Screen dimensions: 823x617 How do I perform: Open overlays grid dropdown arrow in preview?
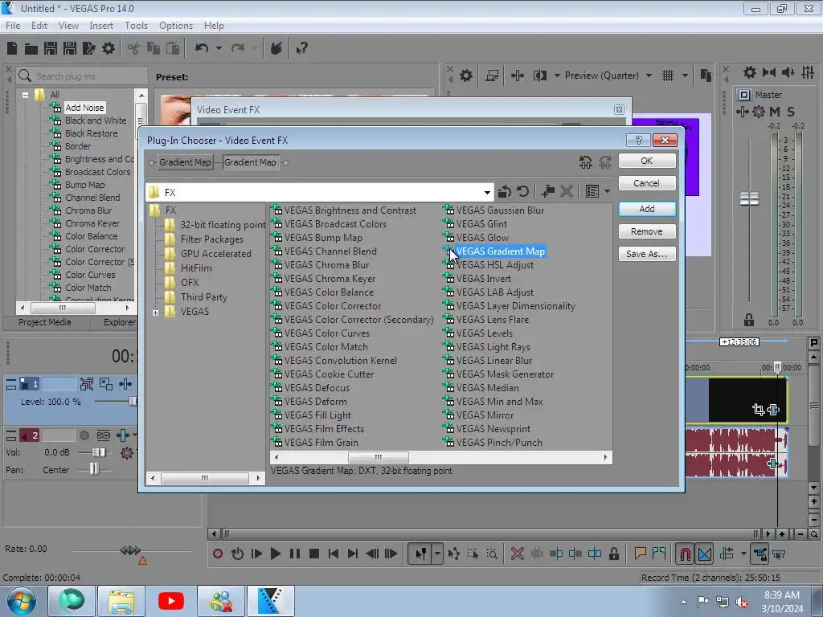point(685,76)
